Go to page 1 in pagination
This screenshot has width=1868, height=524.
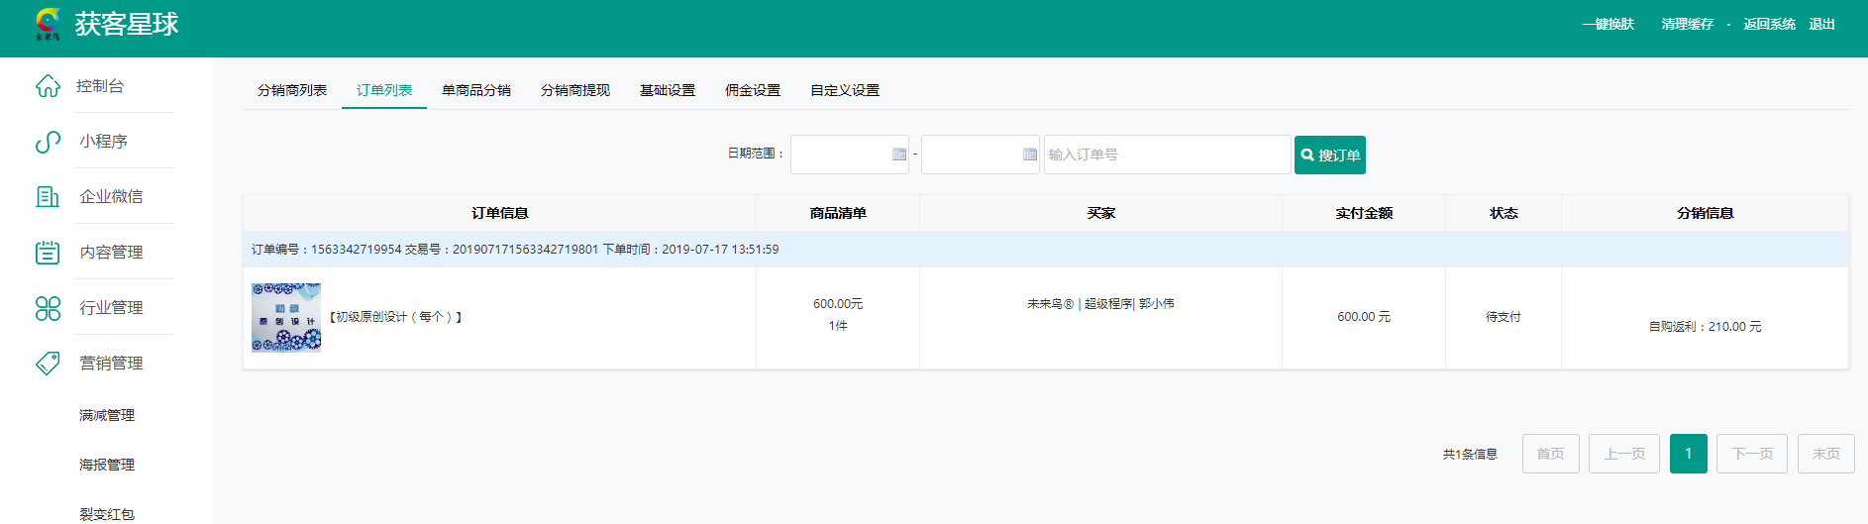[x=1688, y=454]
